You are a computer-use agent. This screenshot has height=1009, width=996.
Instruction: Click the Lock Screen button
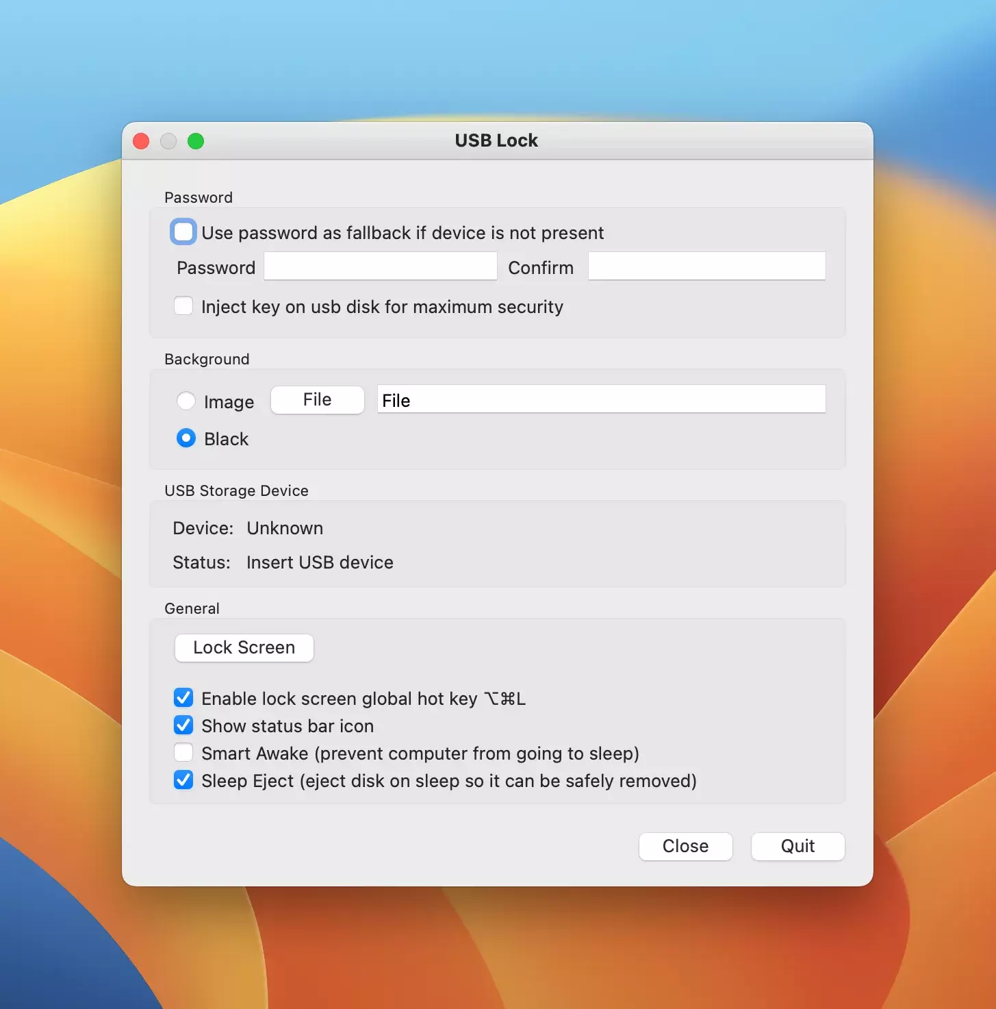pos(244,648)
